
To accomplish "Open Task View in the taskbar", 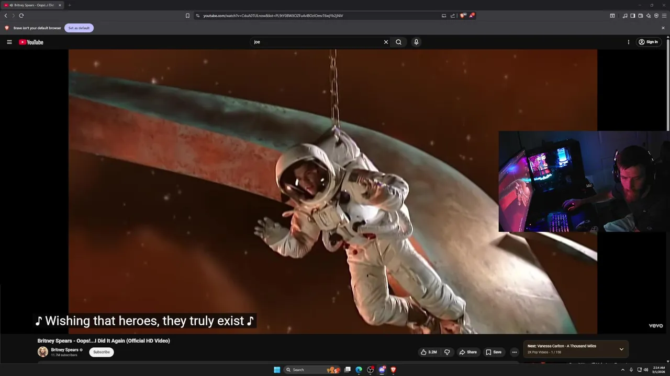I will pyautogui.click(x=347, y=370).
